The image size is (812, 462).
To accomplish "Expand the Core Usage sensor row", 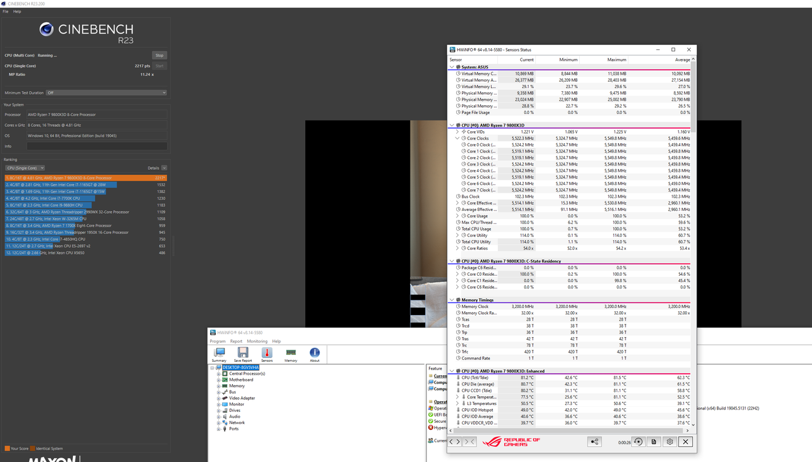I will [x=458, y=216].
